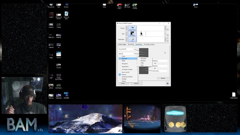Choose Keystroke... in the Keyboard submenu
The height and width of the screenshot is (135, 240).
[145, 58]
